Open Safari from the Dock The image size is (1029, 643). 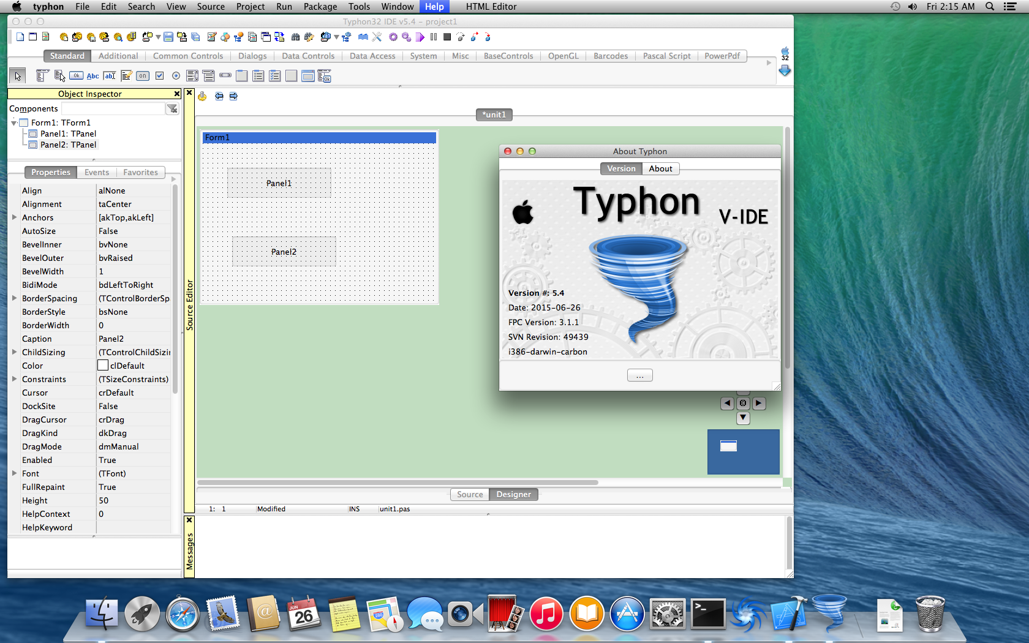pos(183,614)
